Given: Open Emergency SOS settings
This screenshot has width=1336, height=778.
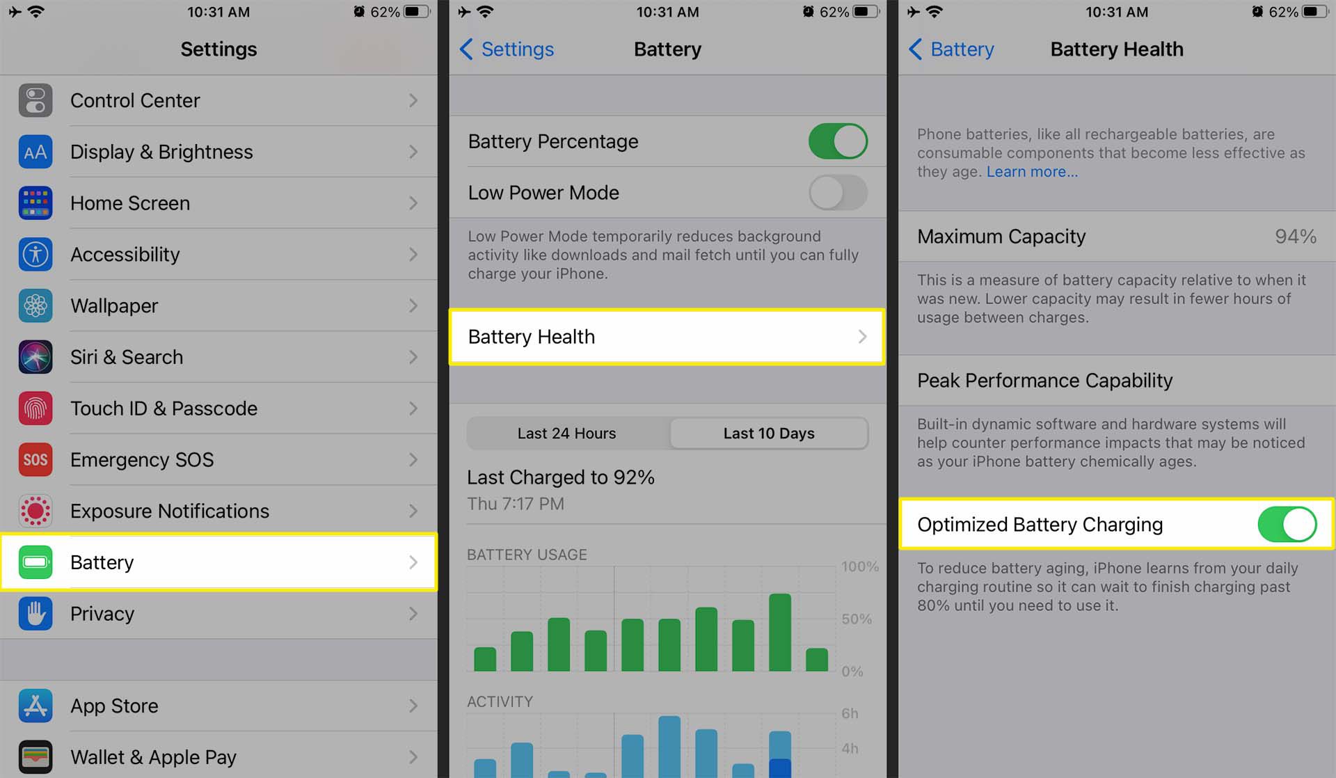Looking at the screenshot, I should coord(218,459).
